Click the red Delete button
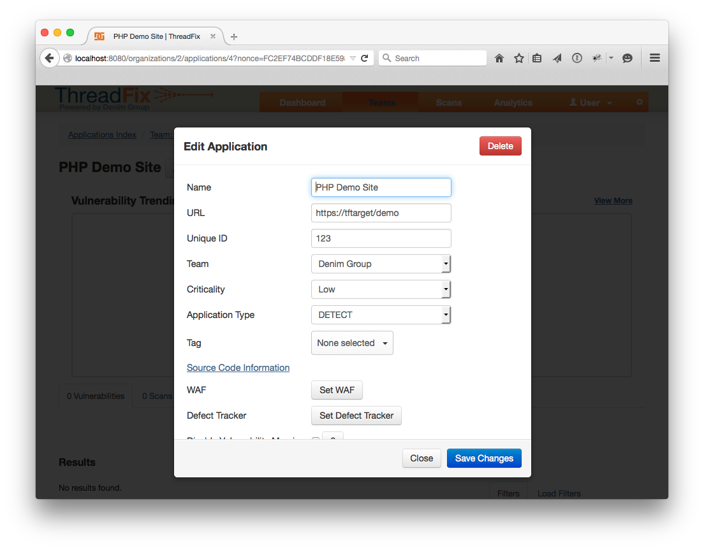The height and width of the screenshot is (550, 704). point(500,146)
